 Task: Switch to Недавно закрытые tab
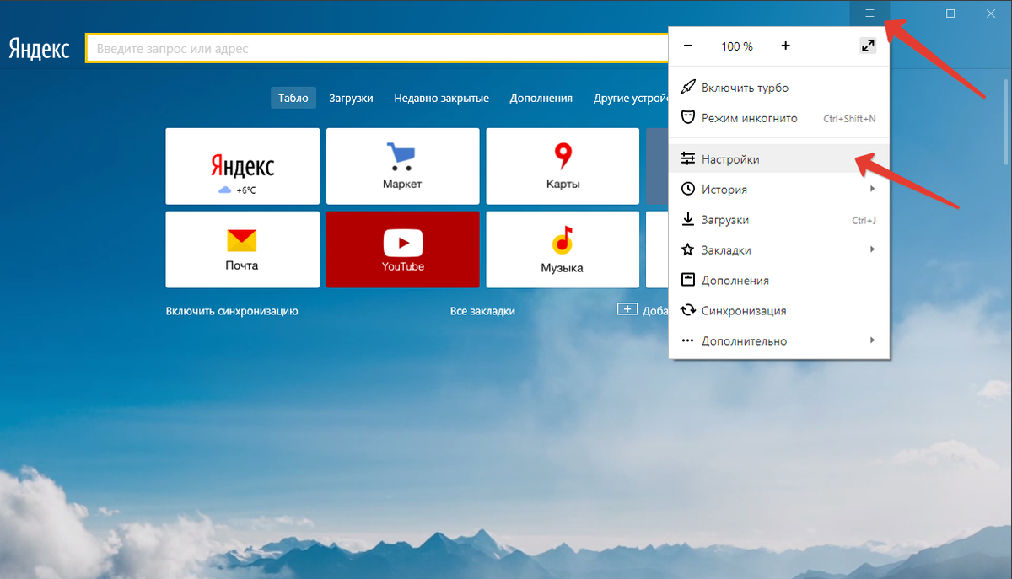(441, 98)
